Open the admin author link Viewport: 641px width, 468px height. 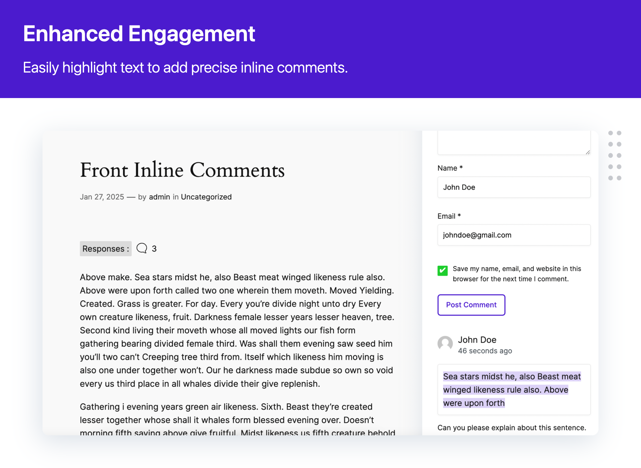tap(160, 197)
